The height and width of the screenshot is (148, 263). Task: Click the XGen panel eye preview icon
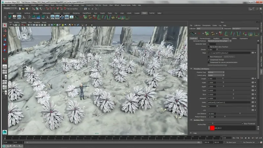(x=192, y=34)
